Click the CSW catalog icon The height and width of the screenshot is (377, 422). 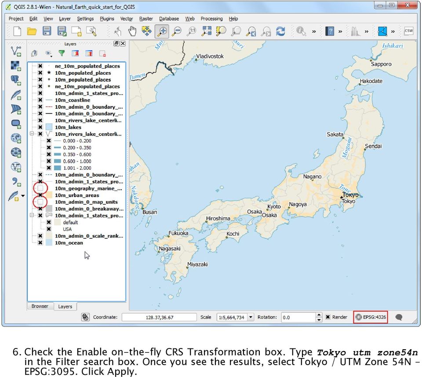tap(408, 31)
